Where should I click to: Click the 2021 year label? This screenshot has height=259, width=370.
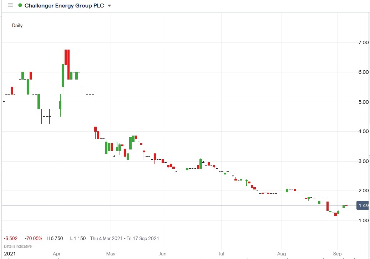click(10, 254)
